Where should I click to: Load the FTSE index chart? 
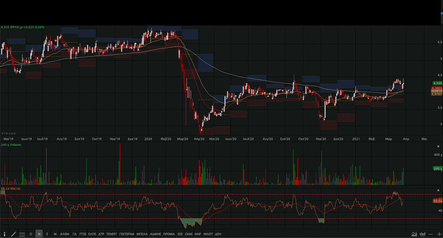click(83, 234)
